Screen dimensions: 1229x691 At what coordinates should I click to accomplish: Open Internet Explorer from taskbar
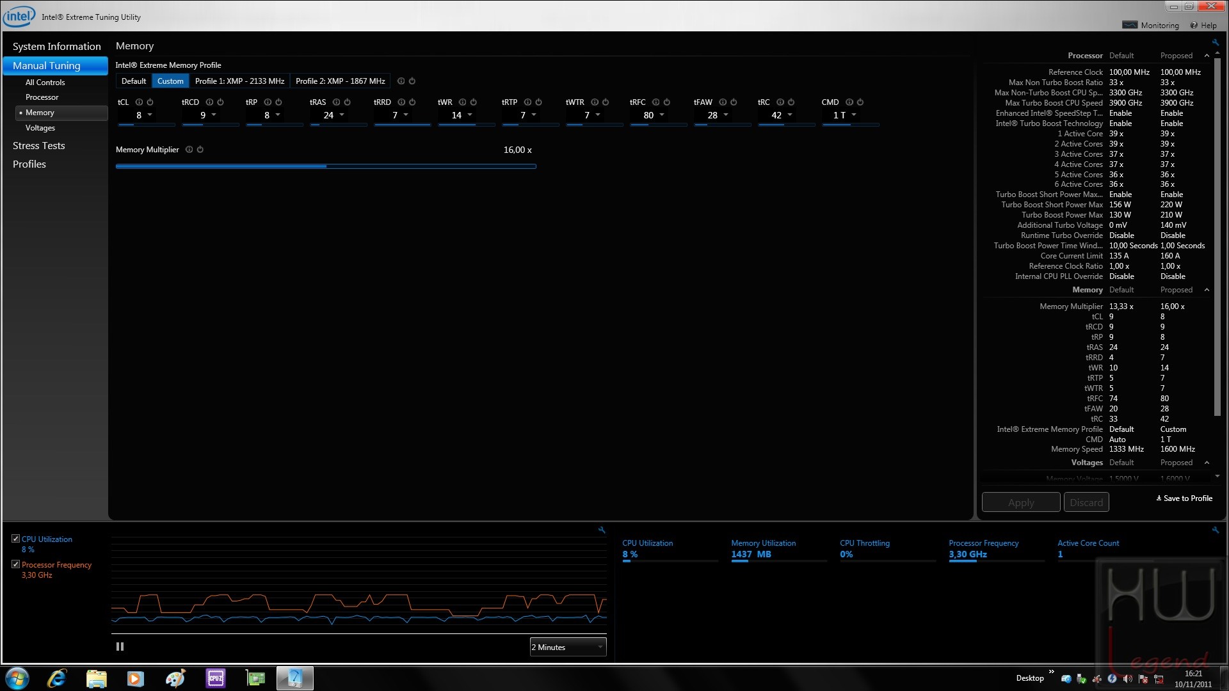(57, 678)
